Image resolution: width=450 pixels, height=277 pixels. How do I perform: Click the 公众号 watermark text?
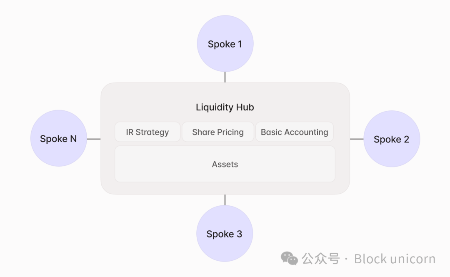(321, 259)
